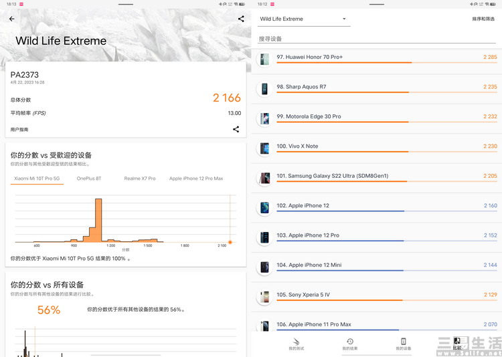
Task: Select row 101. Samsung Galaxy S22 Ultra
Action: [377, 178]
